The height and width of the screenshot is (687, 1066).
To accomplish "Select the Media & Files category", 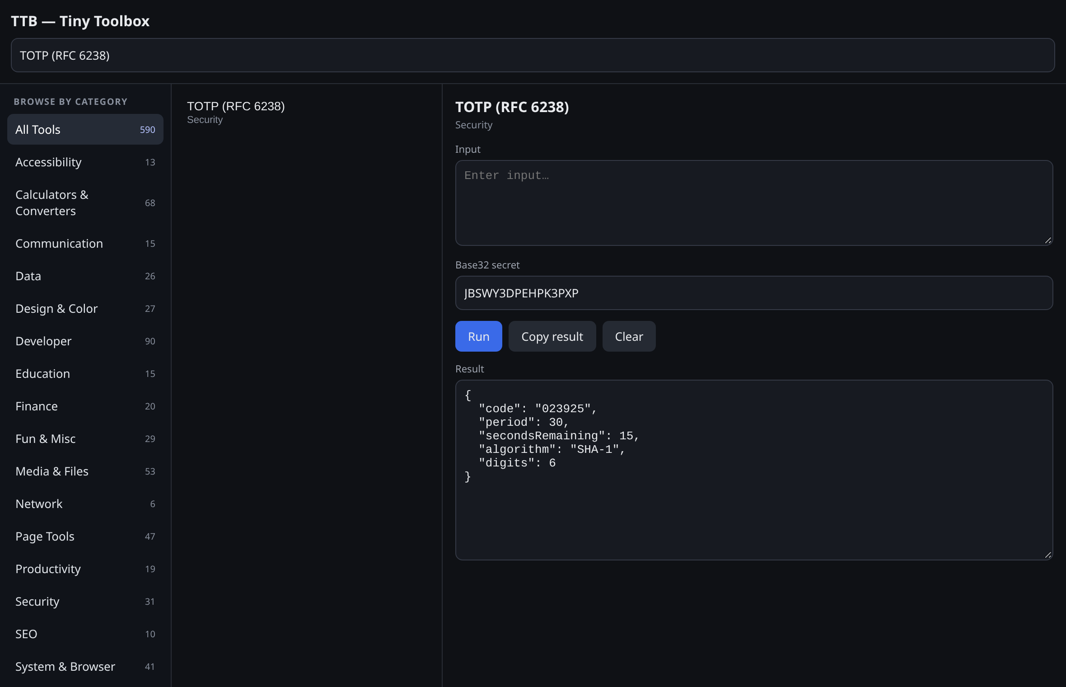I will pyautogui.click(x=85, y=471).
